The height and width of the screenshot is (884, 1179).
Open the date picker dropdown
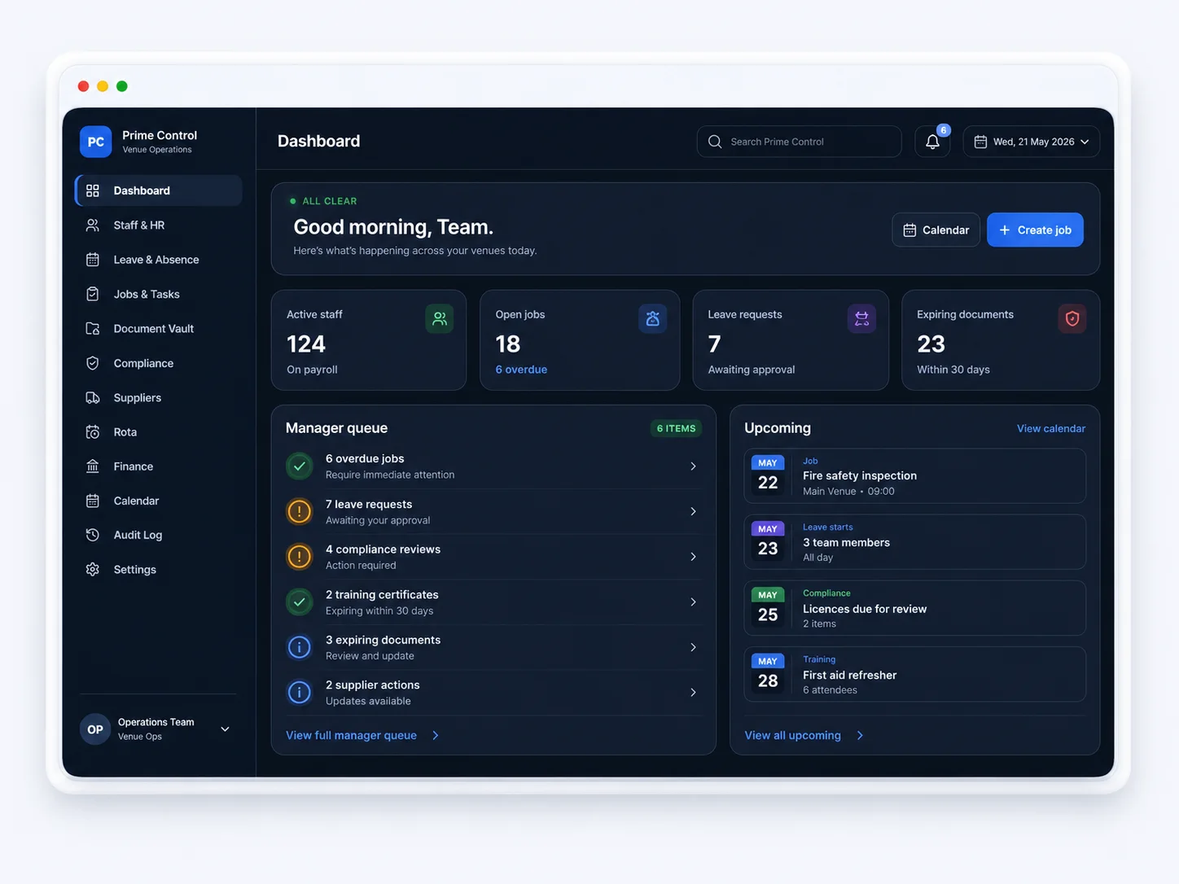pyautogui.click(x=1032, y=142)
